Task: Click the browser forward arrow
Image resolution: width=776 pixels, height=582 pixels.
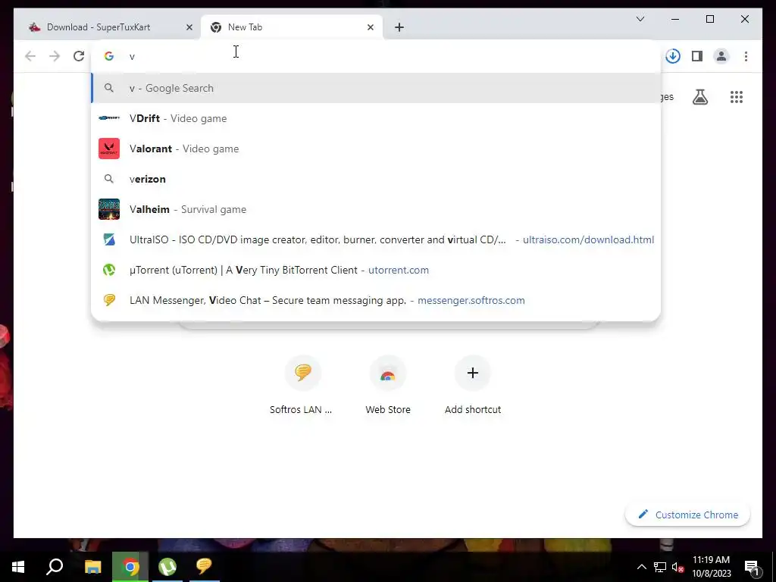Action: (x=55, y=56)
